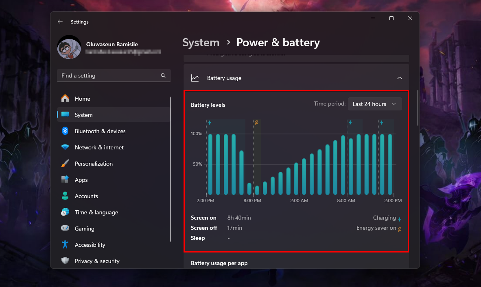
Task: Open Network & internet settings
Action: (114, 147)
